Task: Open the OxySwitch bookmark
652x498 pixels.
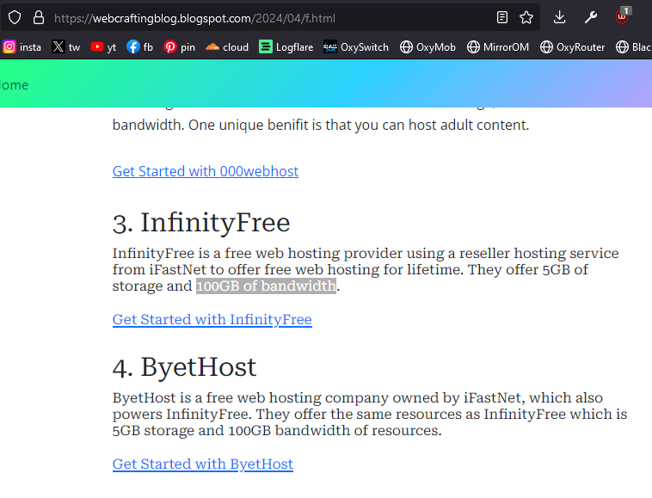Action: [356, 47]
